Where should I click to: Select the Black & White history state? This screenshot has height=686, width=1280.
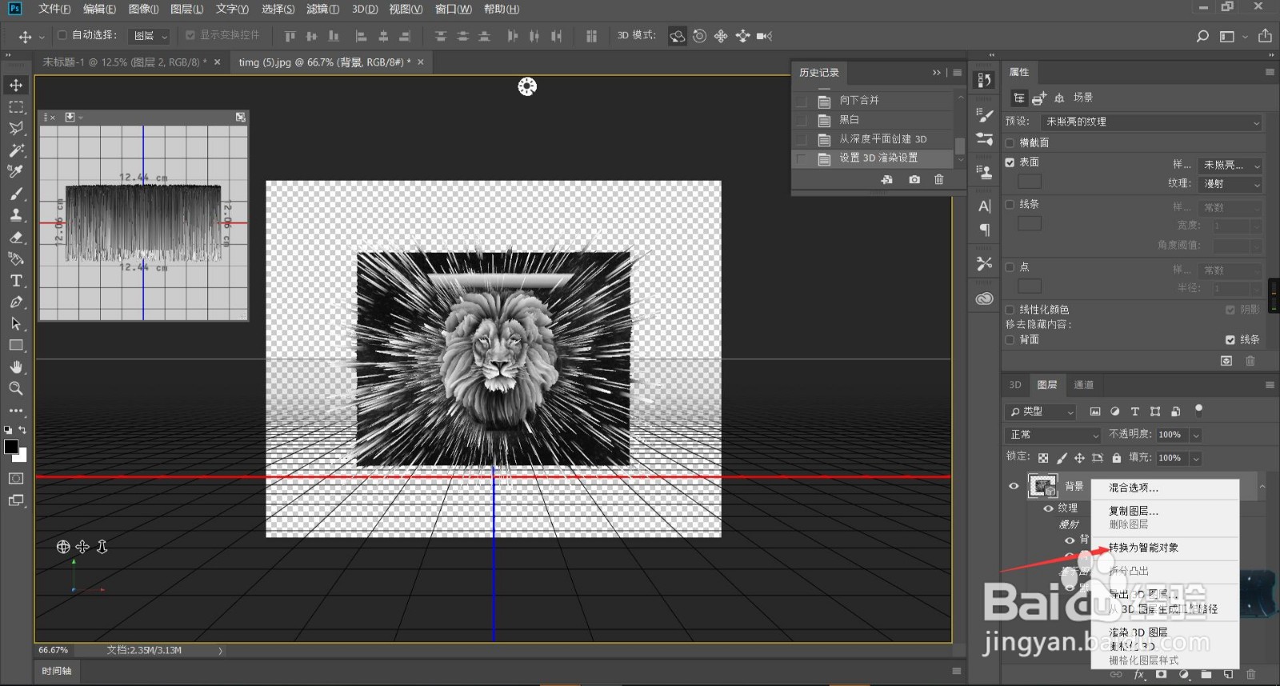tap(873, 120)
